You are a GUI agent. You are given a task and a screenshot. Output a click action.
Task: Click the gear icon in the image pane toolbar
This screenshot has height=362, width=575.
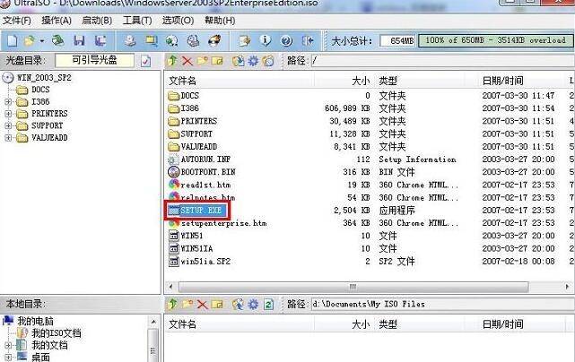coord(253,60)
